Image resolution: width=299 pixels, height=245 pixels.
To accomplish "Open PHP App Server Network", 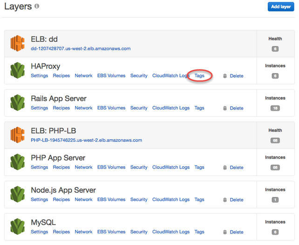I will tap(83, 167).
